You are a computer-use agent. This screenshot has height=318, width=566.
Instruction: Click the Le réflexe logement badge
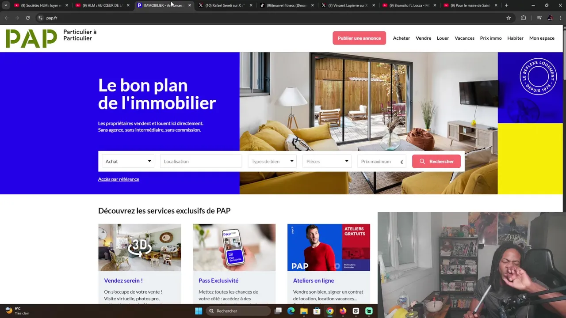(x=538, y=76)
